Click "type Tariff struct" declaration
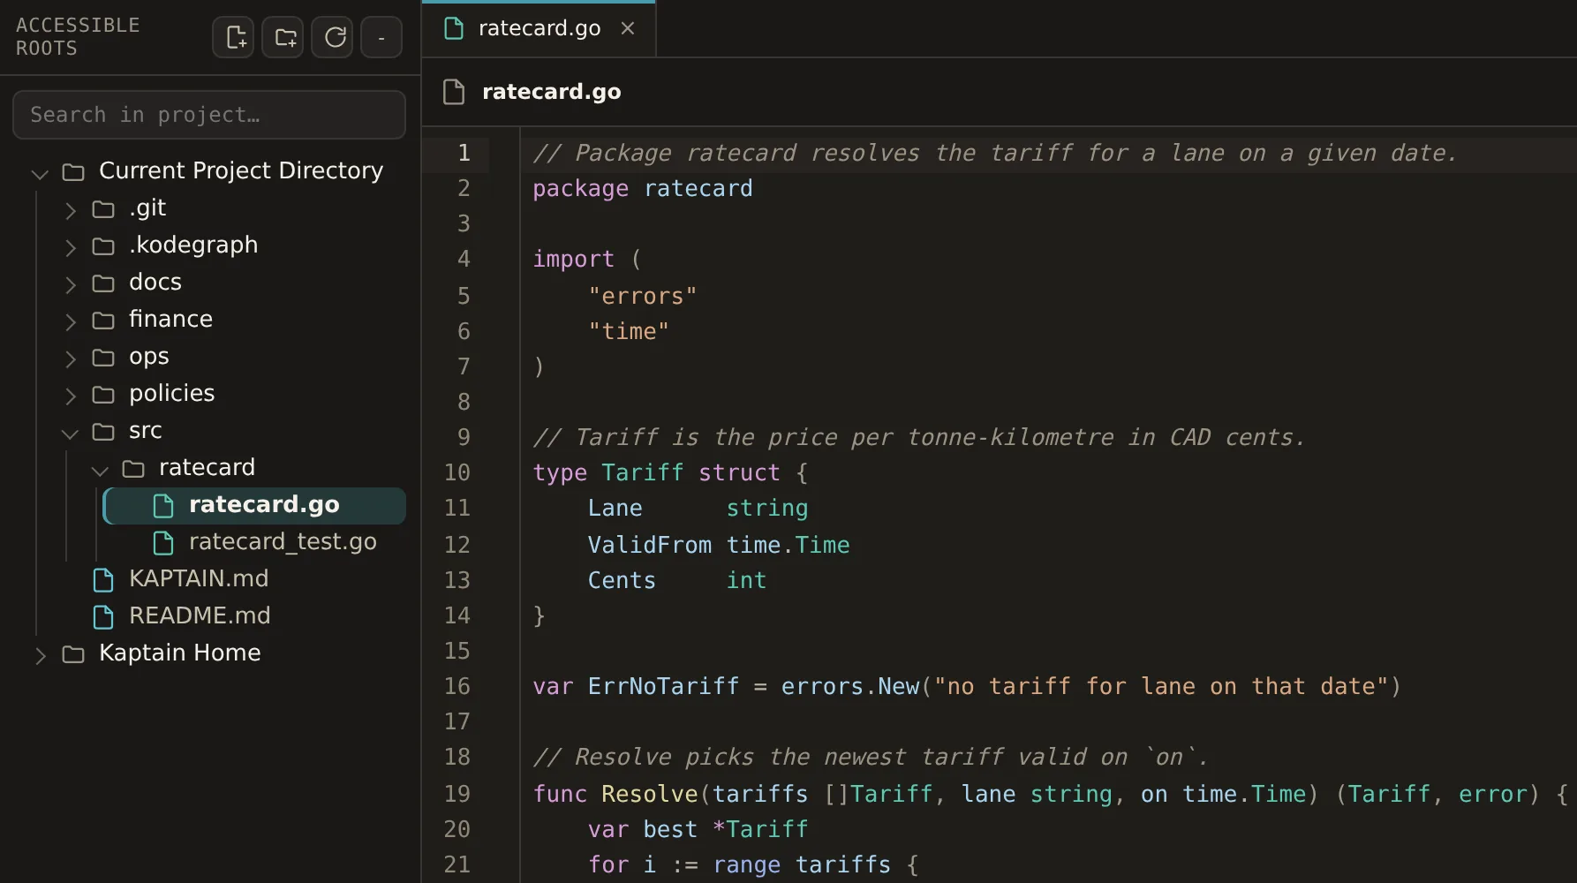Image resolution: width=1577 pixels, height=883 pixels. coord(656,472)
